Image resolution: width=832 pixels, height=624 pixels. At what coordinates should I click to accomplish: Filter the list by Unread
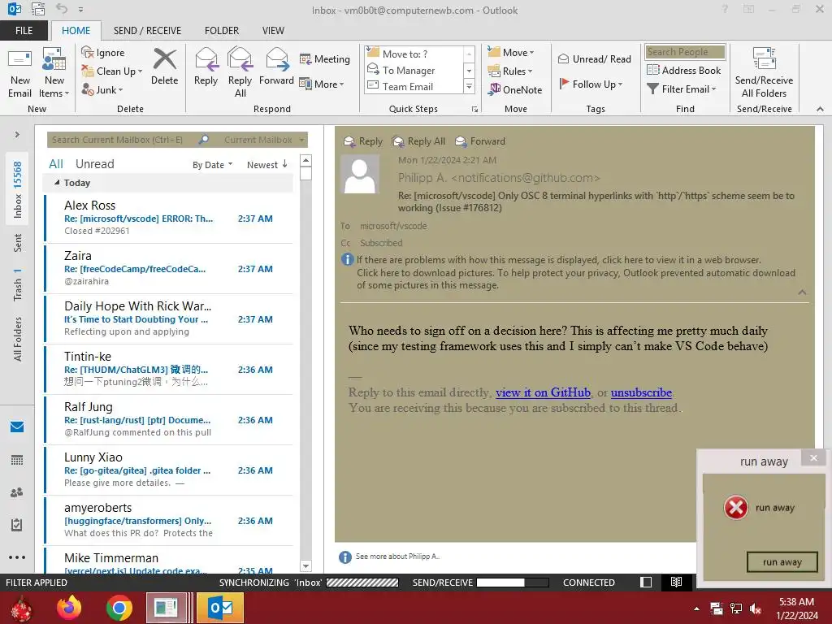point(94,164)
